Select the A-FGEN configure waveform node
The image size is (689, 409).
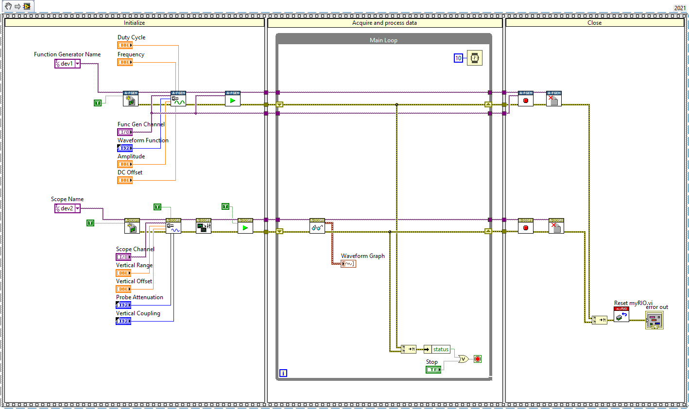click(x=178, y=99)
